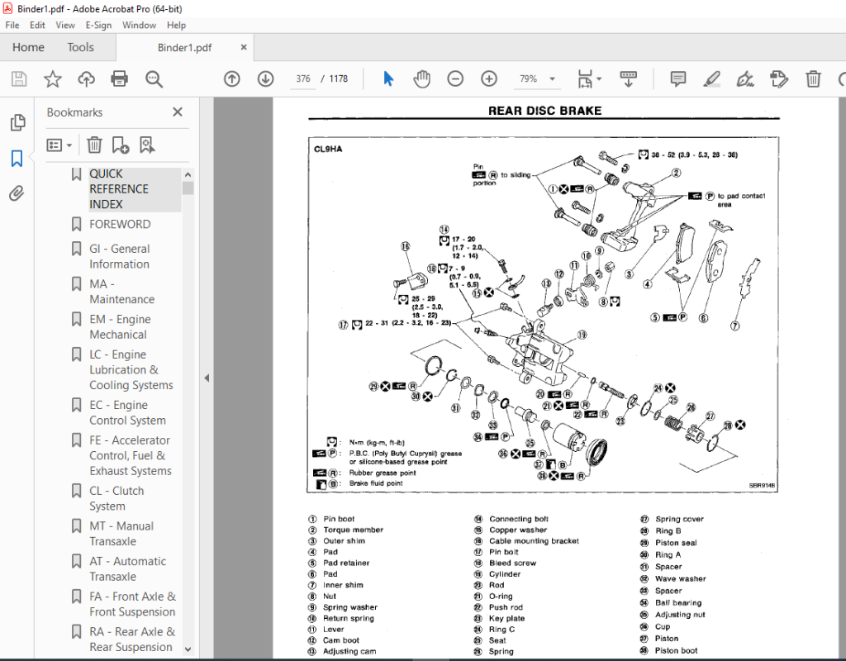Add a sticky note comment
This screenshot has width=846, height=661.
[678, 79]
